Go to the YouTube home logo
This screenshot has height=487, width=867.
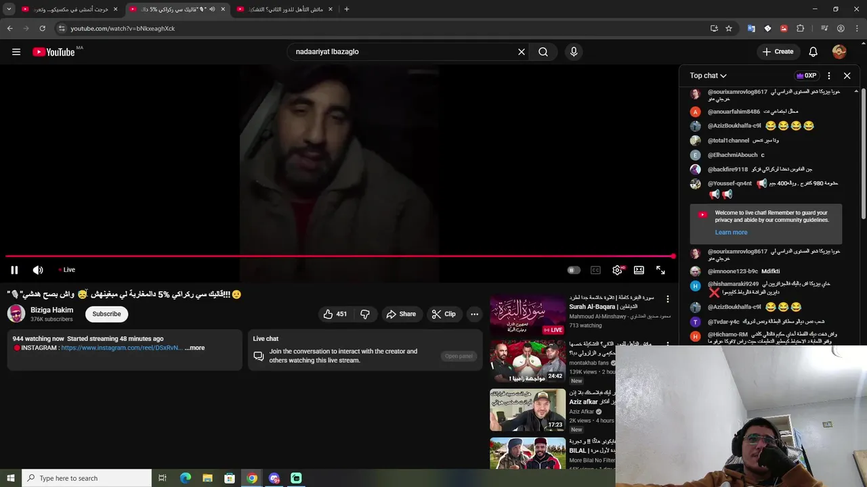[x=54, y=52]
